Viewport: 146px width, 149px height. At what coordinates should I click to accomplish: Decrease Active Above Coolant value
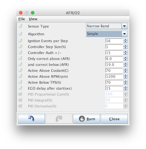pyautogui.click(x=125, y=72)
